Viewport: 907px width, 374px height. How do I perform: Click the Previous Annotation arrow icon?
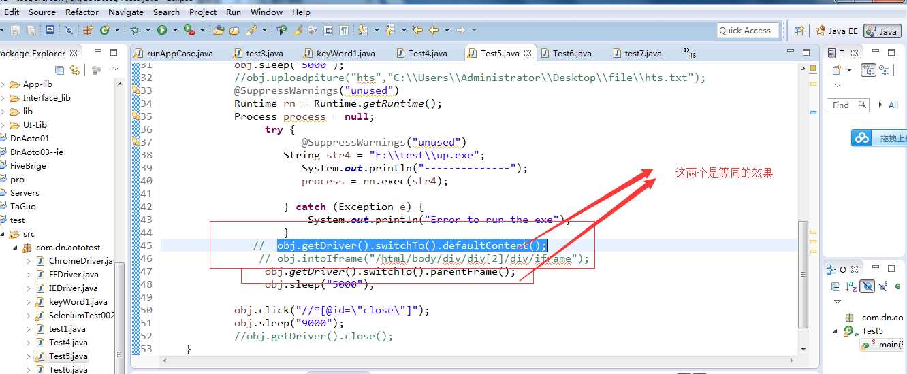(x=389, y=30)
